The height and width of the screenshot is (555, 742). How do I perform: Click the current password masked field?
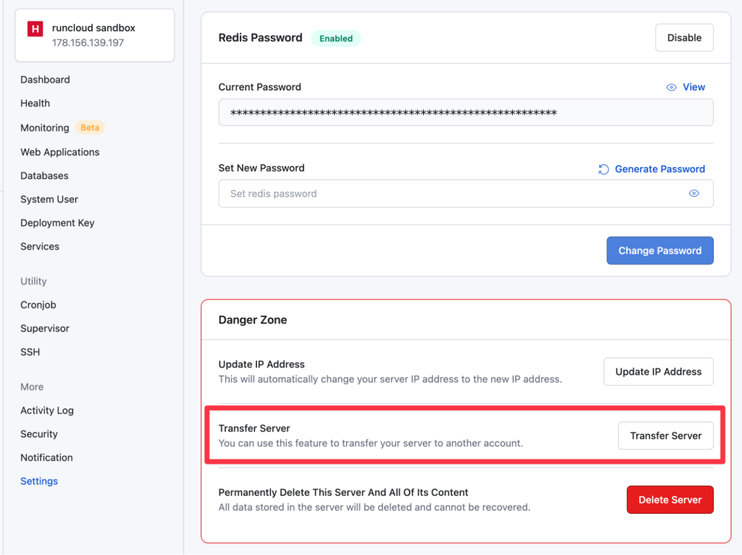[466, 112]
